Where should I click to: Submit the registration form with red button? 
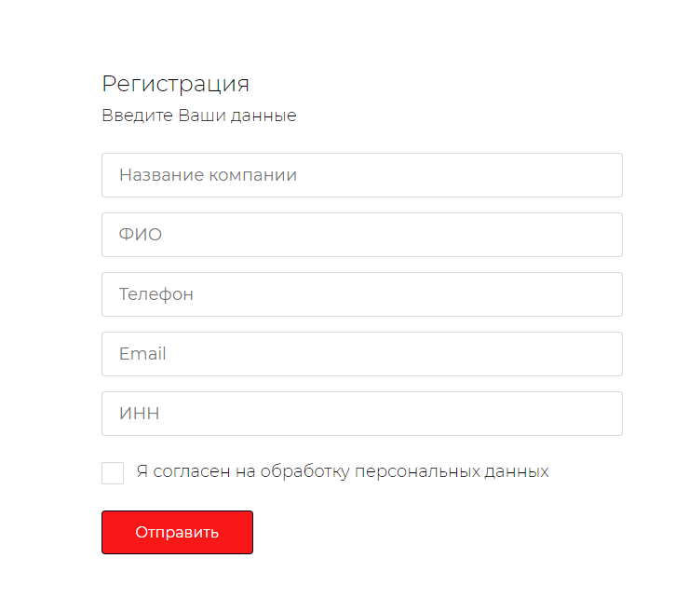pos(177,532)
